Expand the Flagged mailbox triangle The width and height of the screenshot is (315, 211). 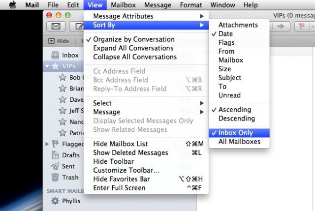coord(48,144)
